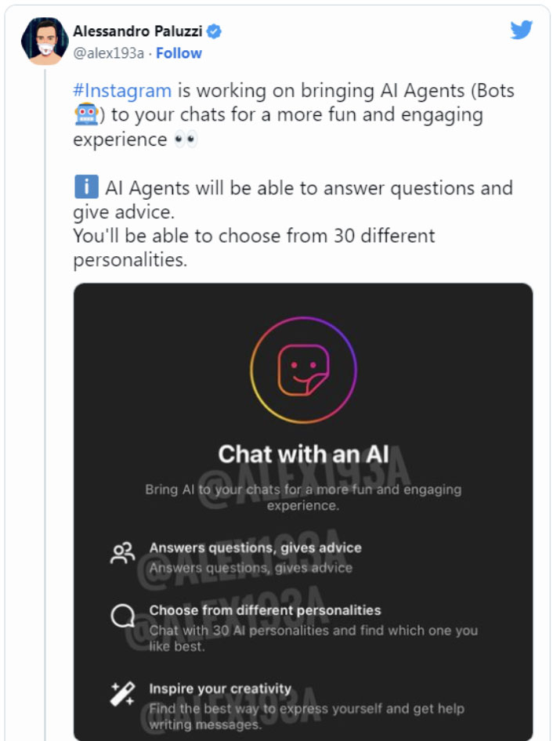Follow @alex193a account
The height and width of the screenshot is (741, 553).
(x=179, y=53)
